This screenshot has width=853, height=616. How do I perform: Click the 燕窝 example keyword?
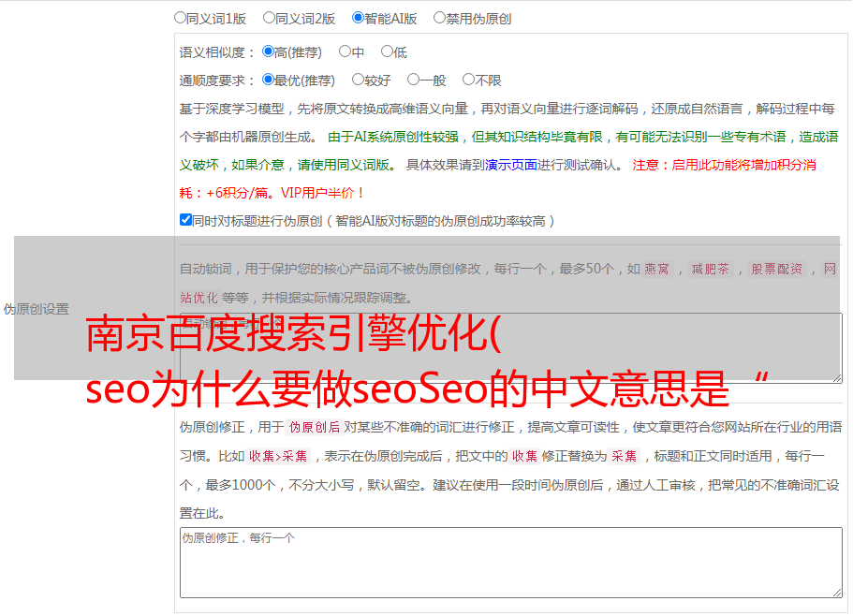point(656,269)
